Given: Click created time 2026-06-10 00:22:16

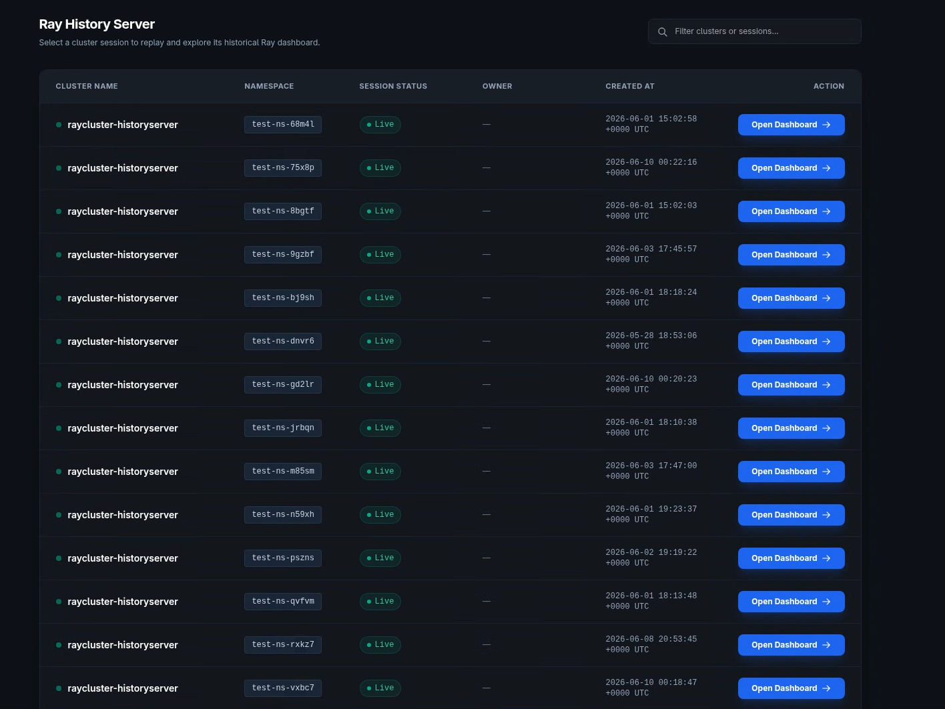Looking at the screenshot, I should pos(651,167).
